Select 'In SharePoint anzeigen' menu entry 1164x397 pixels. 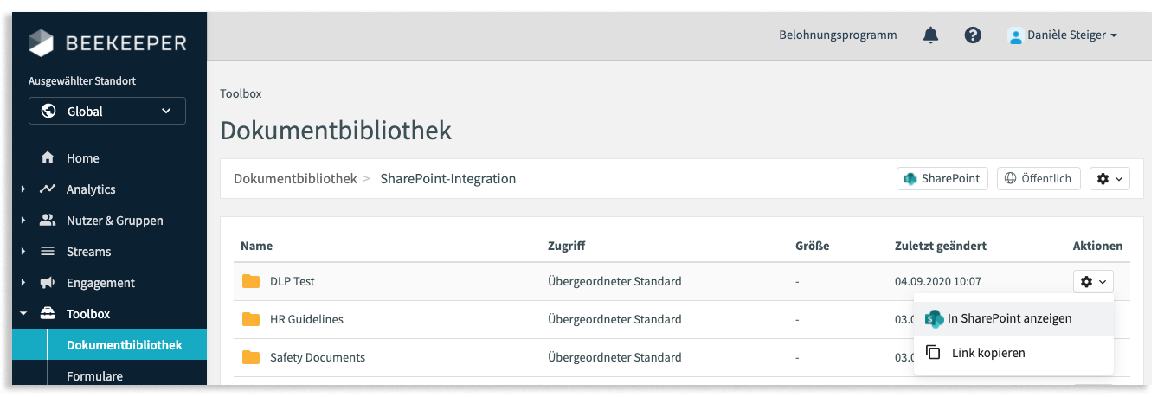[x=1009, y=318]
